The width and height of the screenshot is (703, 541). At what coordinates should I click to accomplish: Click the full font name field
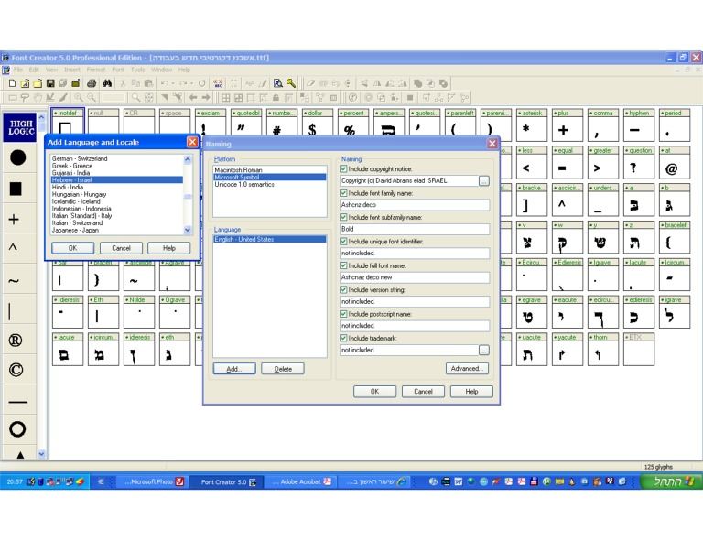(x=415, y=277)
